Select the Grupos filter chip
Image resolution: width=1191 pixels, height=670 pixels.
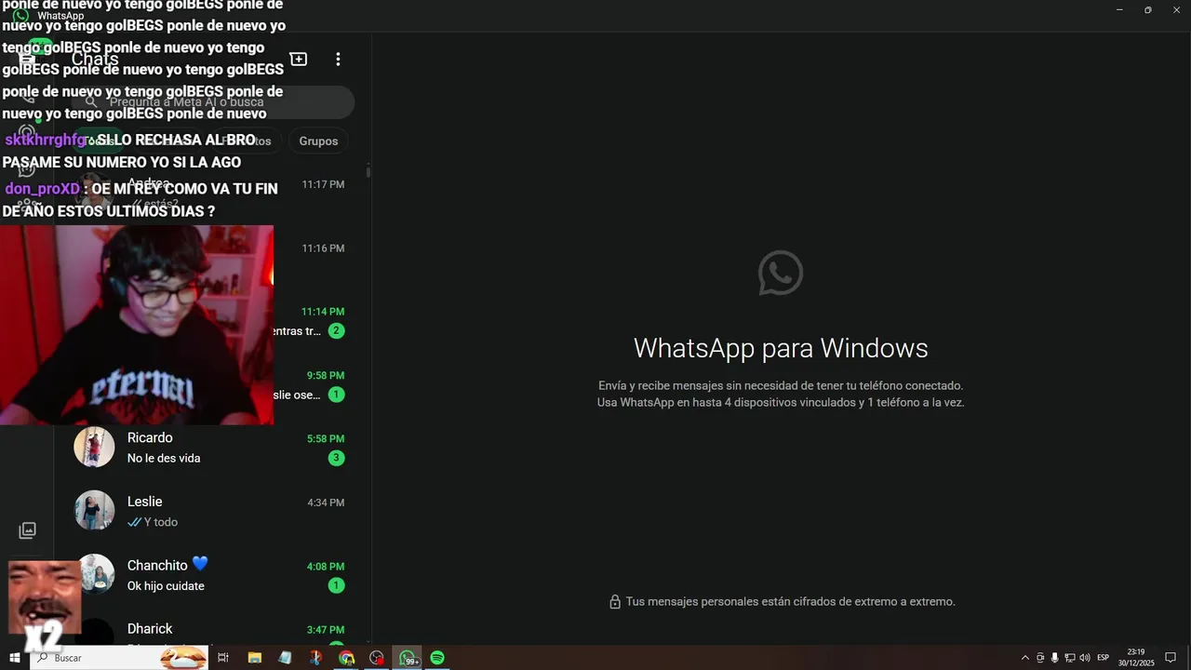coord(318,141)
